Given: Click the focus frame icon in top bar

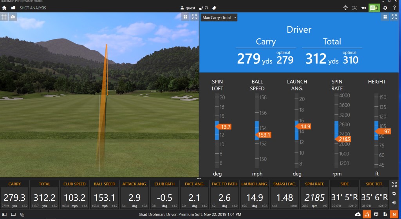Looking at the screenshot, I should tap(354, 8).
